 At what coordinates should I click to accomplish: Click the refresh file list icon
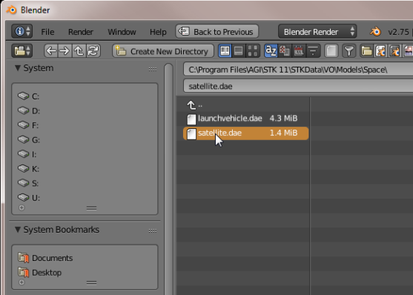point(93,51)
